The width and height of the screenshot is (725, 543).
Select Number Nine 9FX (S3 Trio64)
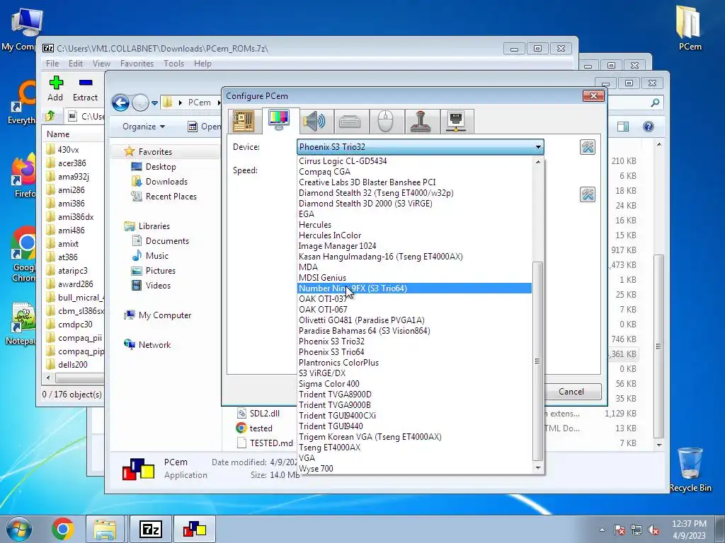415,288
